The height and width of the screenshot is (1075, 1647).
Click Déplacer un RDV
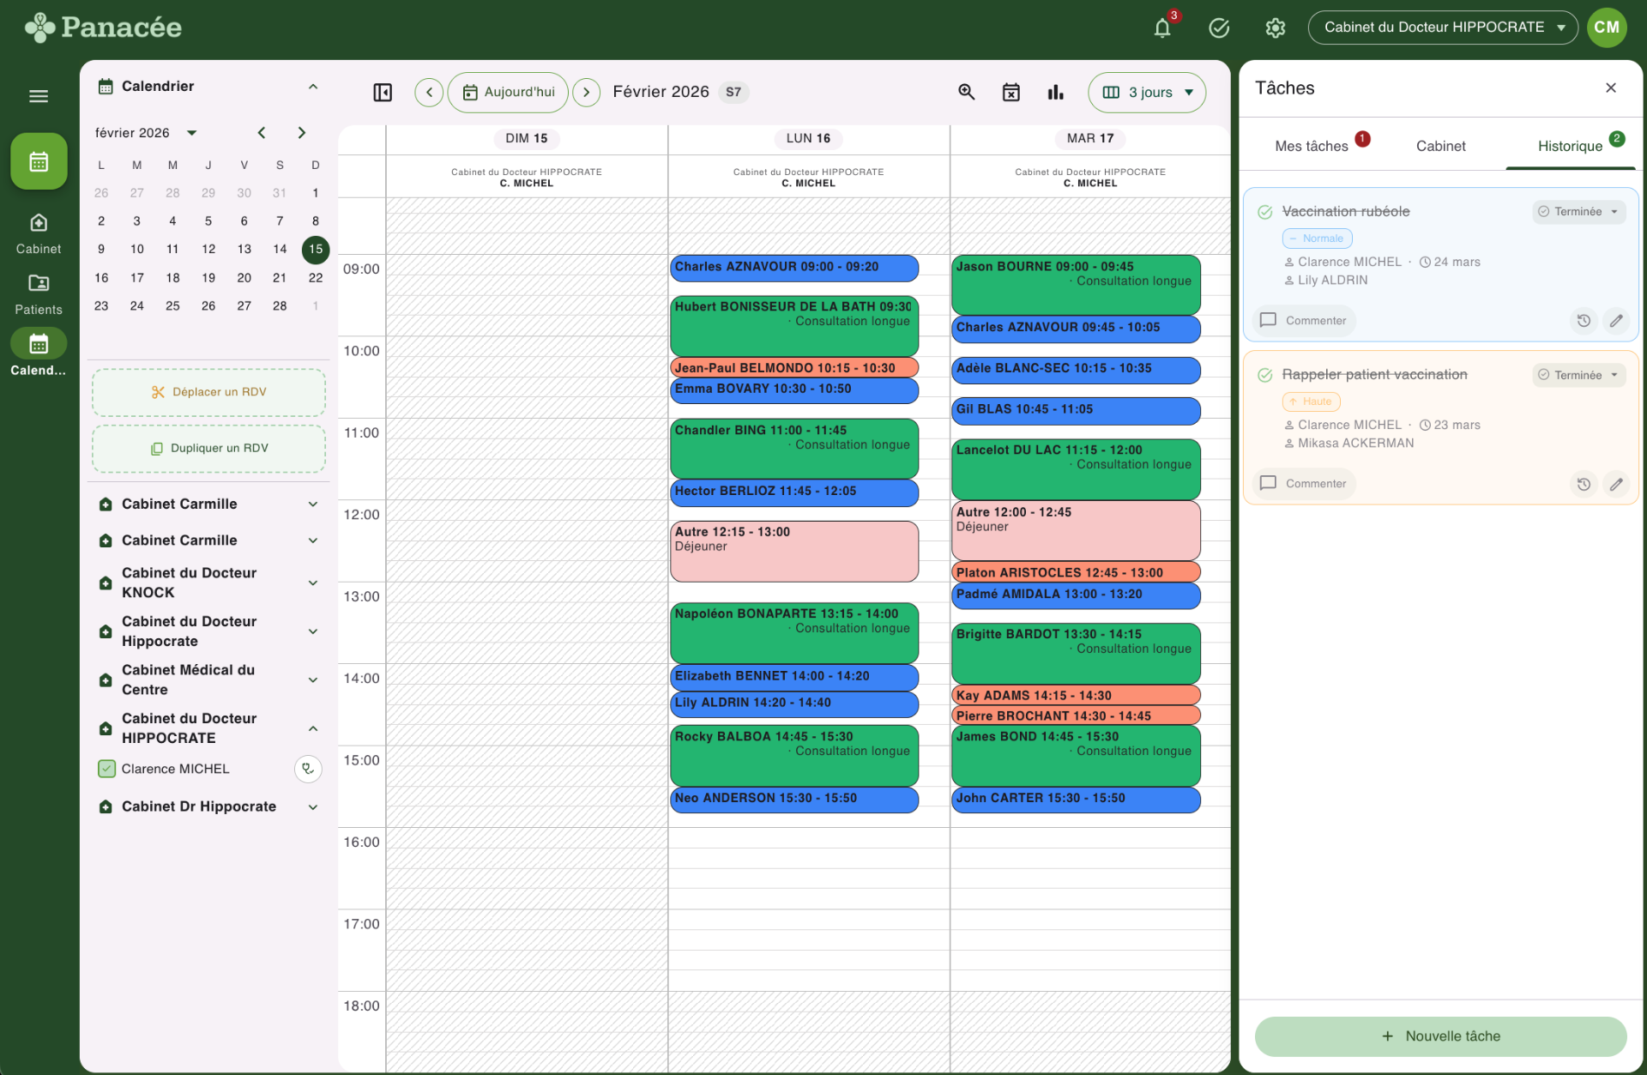(x=209, y=392)
